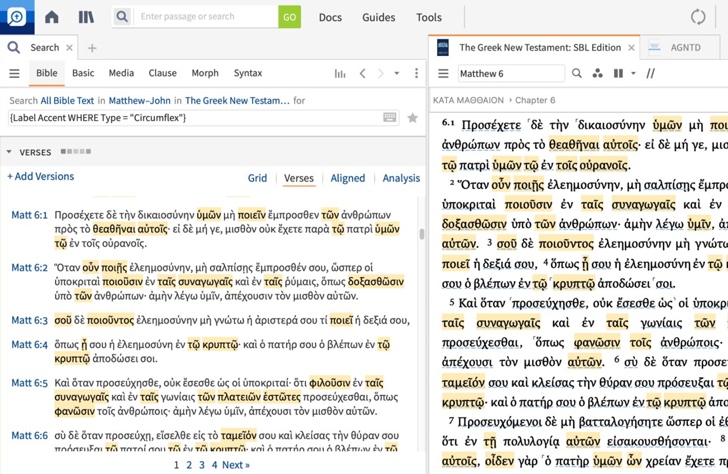Viewport: 728px width, 474px height.
Task: Click the Matthew 6 reference box
Action: coord(511,74)
